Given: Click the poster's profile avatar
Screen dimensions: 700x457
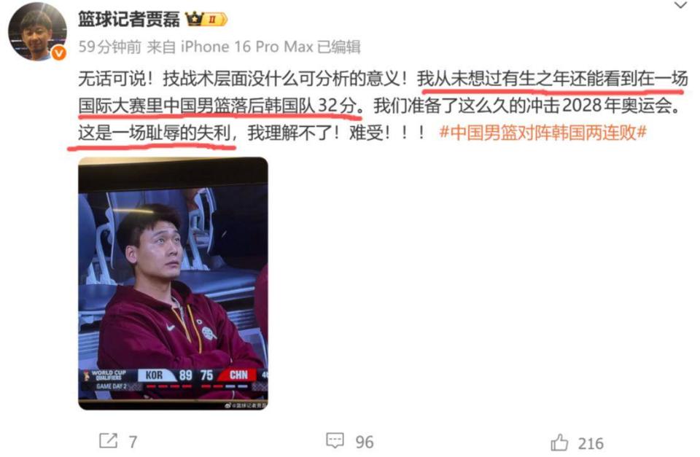Looking at the screenshot, I should click(37, 31).
